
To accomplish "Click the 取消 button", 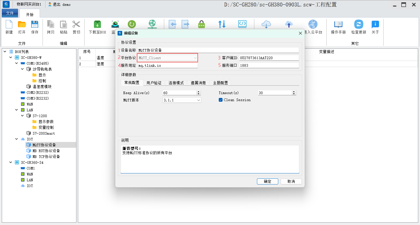I will tap(291, 181).
